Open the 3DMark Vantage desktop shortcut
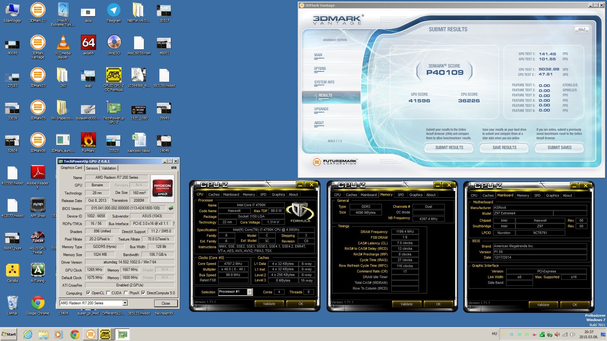Screen dimensions: 607x341 pos(38,47)
